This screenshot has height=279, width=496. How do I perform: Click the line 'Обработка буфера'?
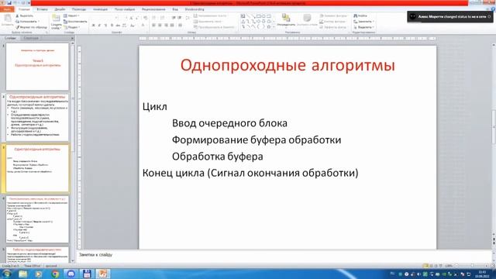pyautogui.click(x=218, y=157)
